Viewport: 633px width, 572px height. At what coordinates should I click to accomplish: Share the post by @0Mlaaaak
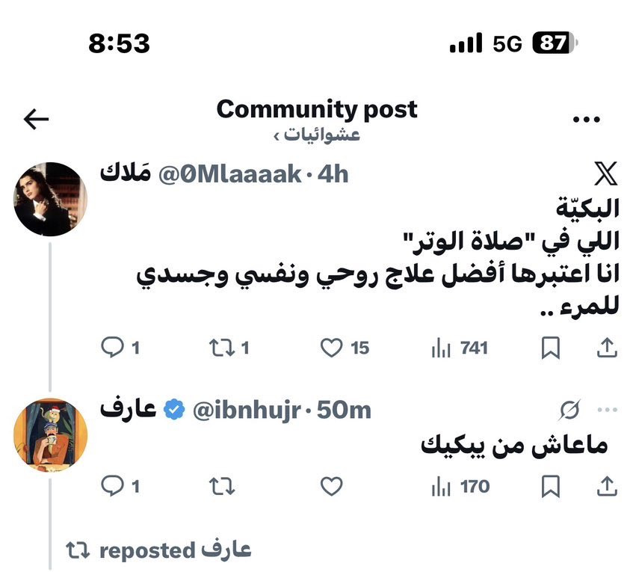tap(607, 348)
